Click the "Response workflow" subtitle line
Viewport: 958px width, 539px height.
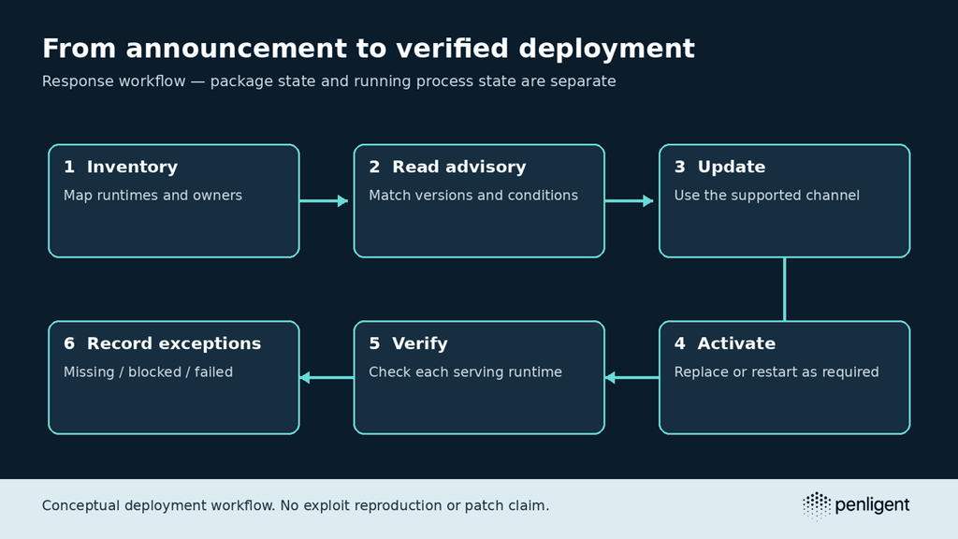tap(328, 81)
